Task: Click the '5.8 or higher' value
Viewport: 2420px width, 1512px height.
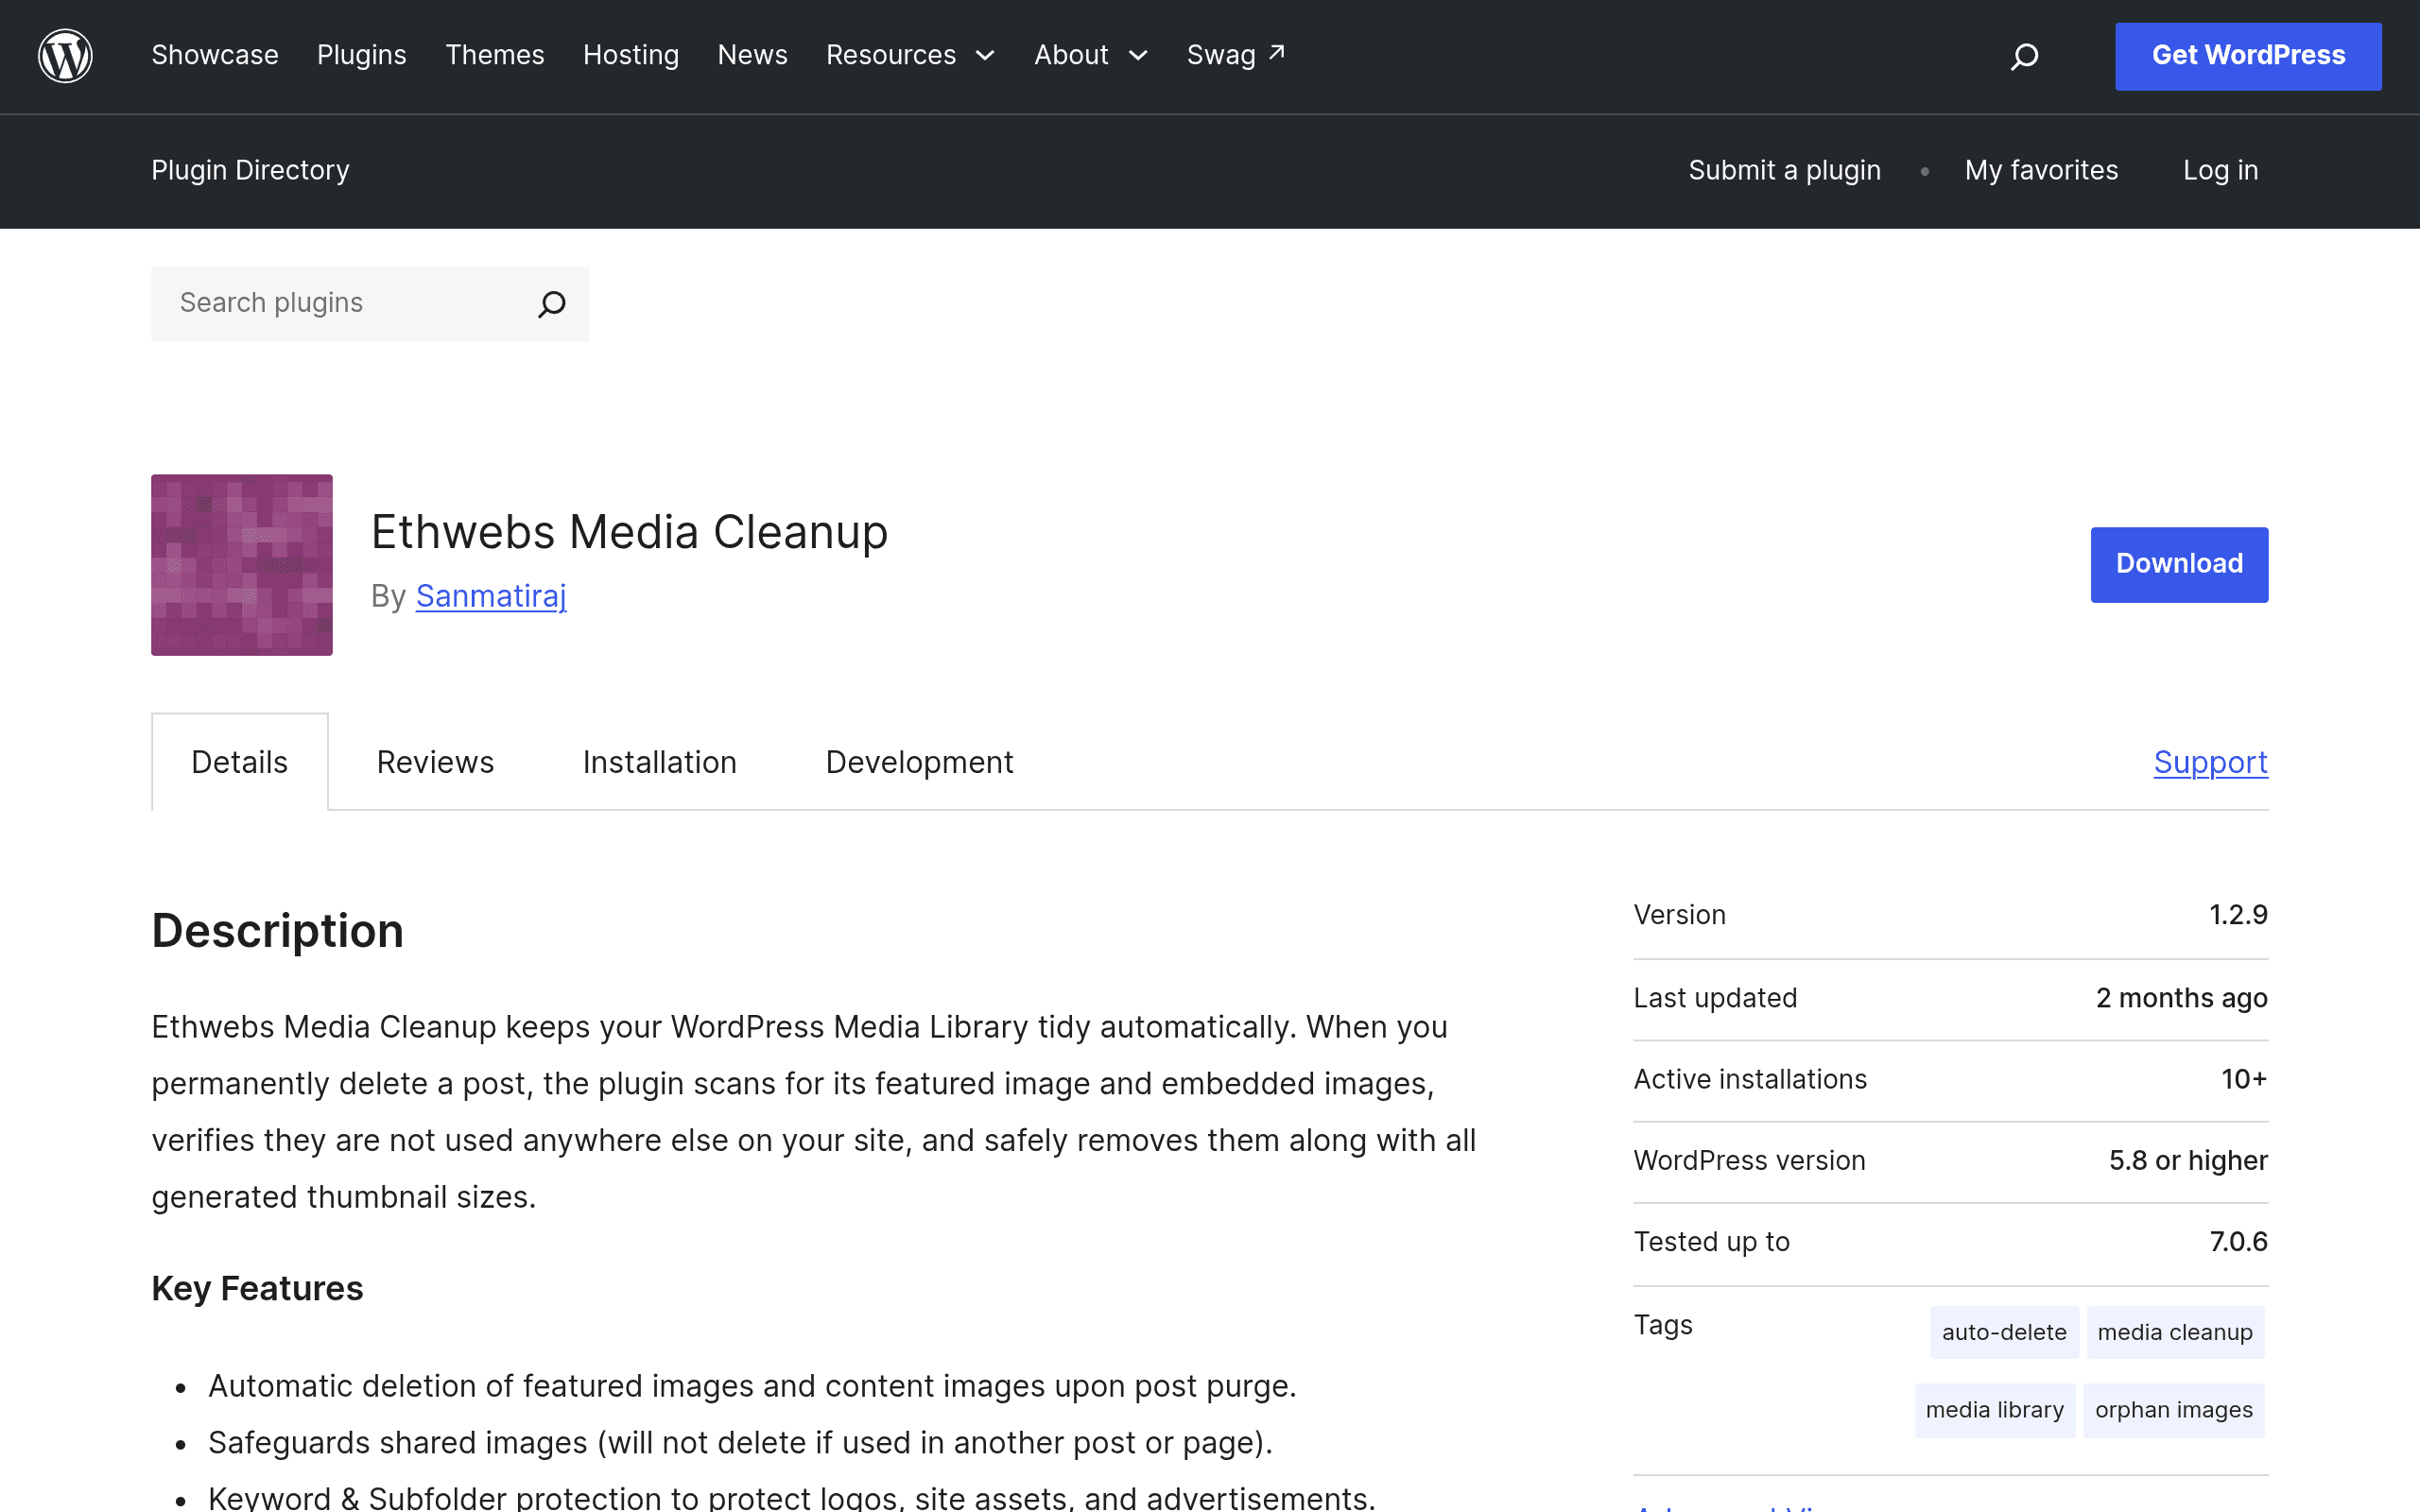Action: (x=2188, y=1160)
